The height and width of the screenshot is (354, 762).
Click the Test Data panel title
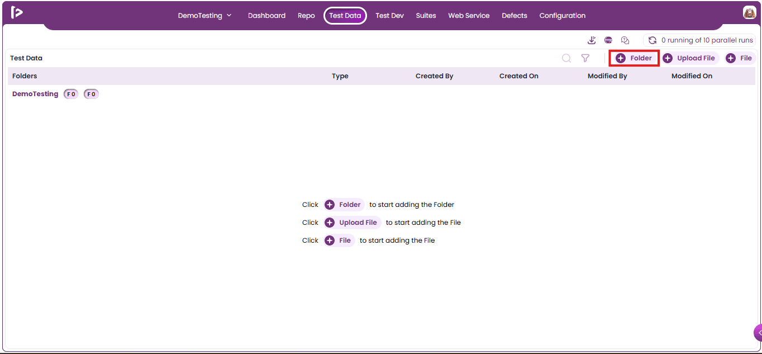[x=26, y=58]
